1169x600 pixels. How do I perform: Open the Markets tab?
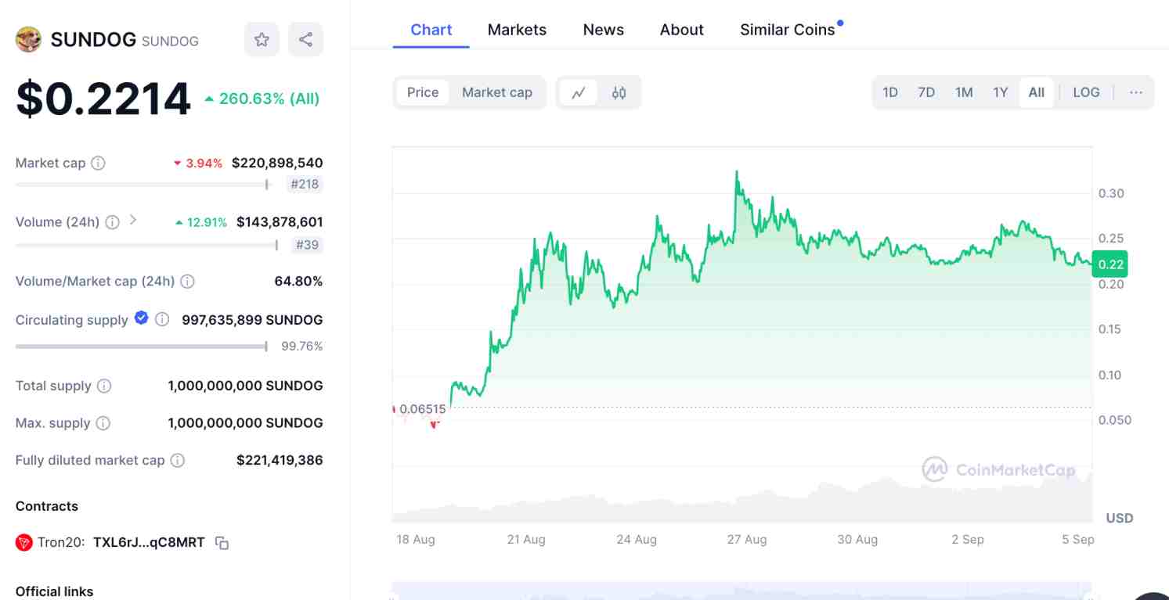tap(517, 30)
